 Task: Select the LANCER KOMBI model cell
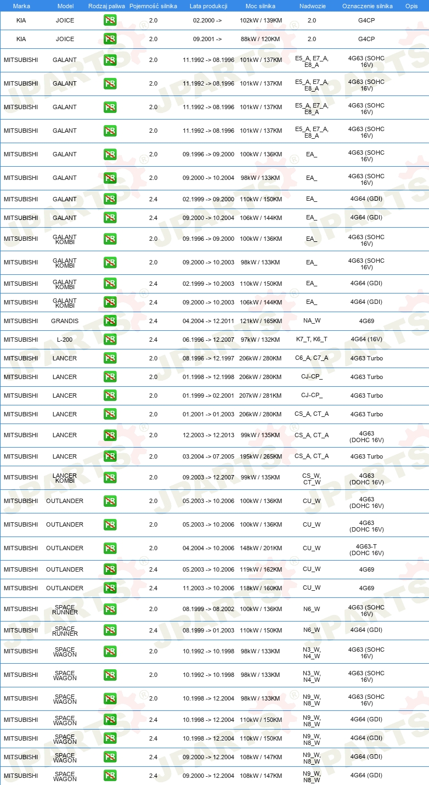pyautogui.click(x=65, y=478)
